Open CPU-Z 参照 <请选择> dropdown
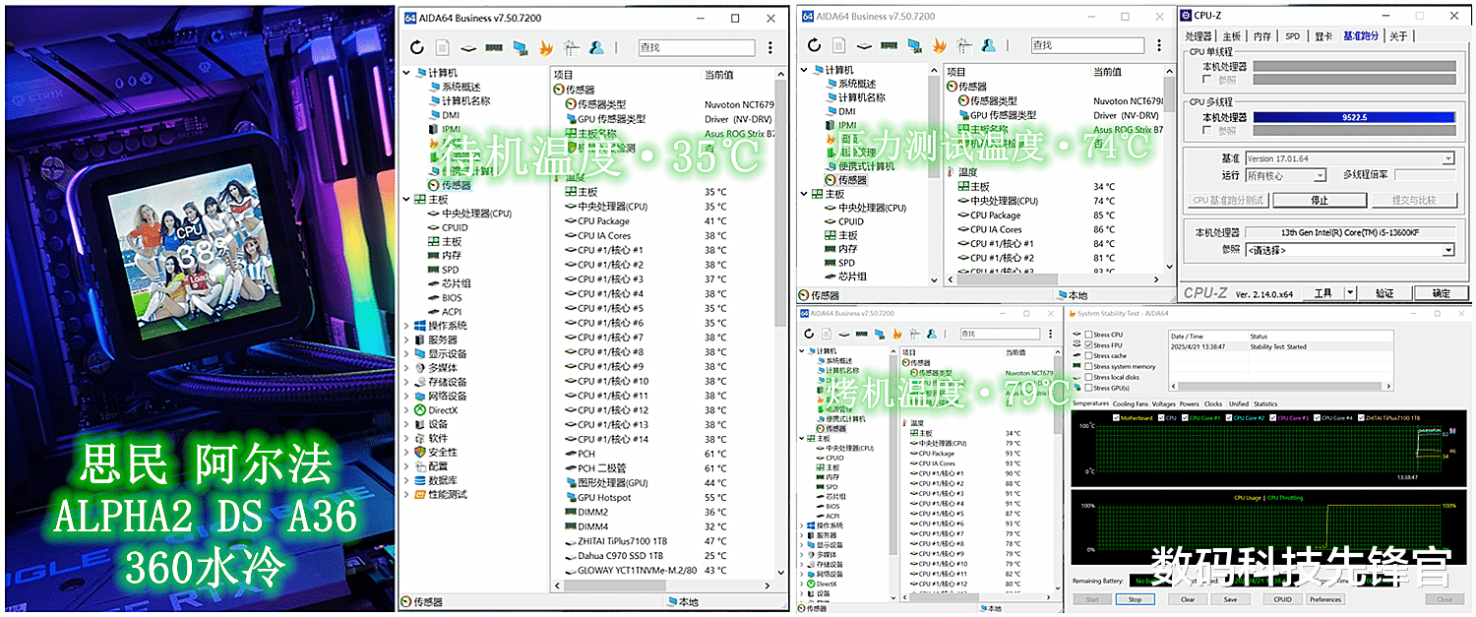The height and width of the screenshot is (617, 1476). tap(1349, 250)
